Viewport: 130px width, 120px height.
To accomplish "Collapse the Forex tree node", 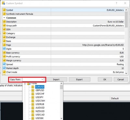I will click(x=25, y=84).
